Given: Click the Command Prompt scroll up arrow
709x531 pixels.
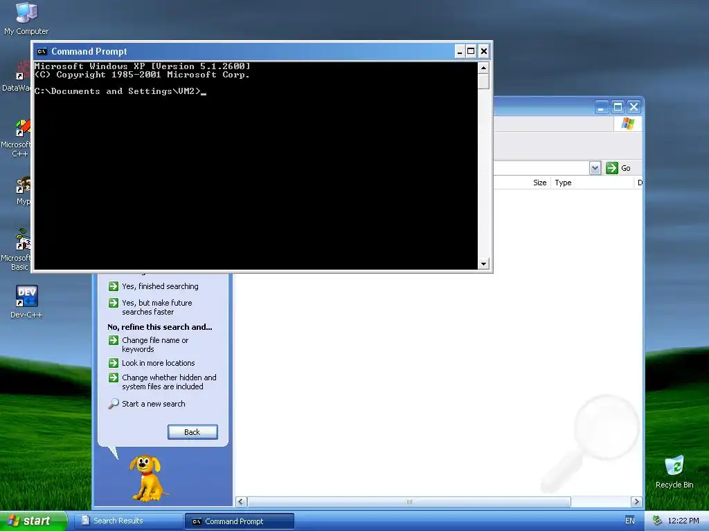Looking at the screenshot, I should [483, 68].
